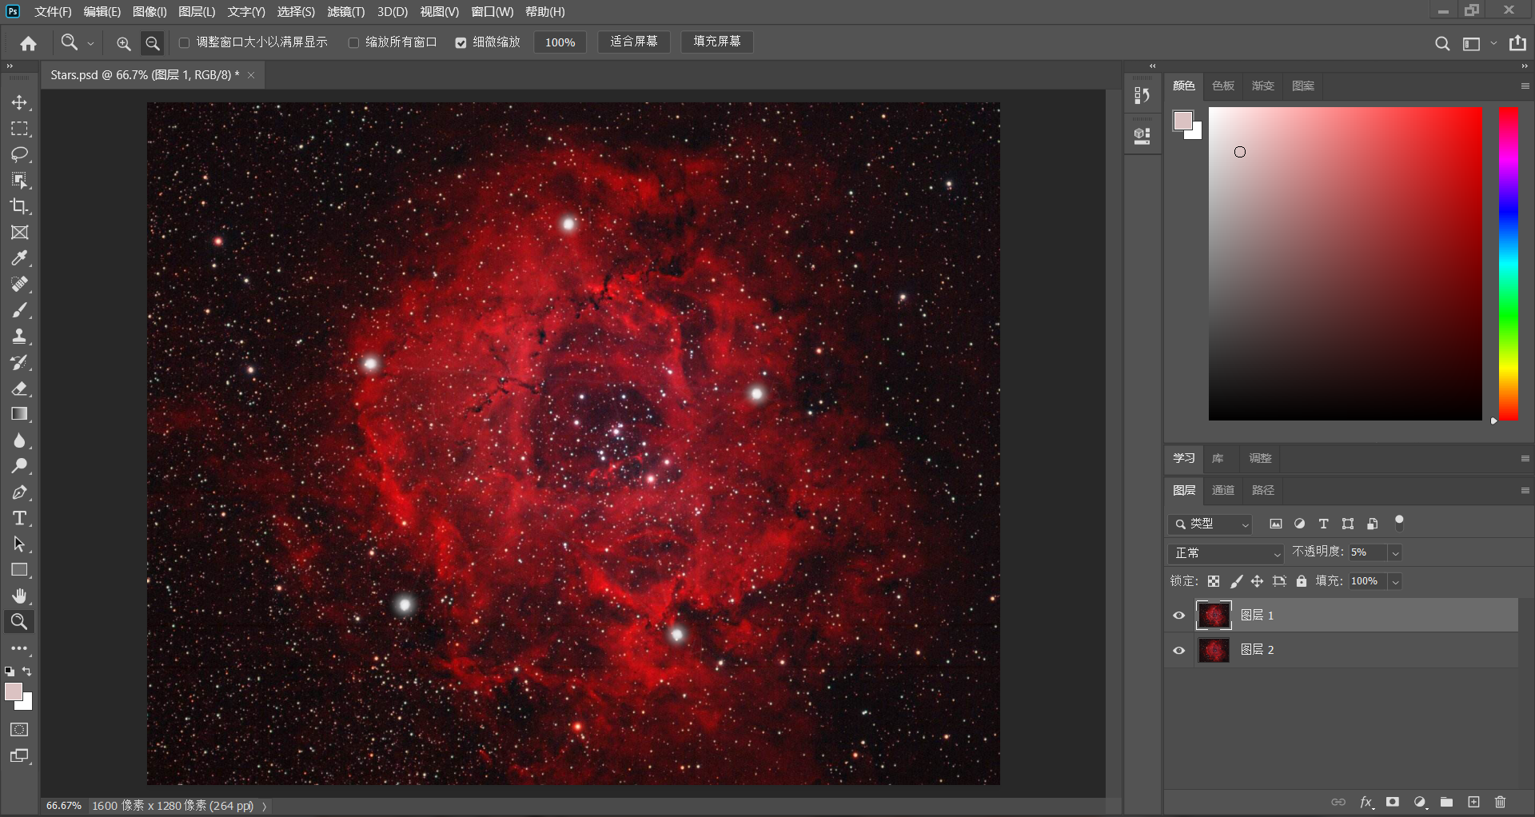Expand the opacity slider dropdown arrow
The height and width of the screenshot is (817, 1535).
coord(1395,553)
